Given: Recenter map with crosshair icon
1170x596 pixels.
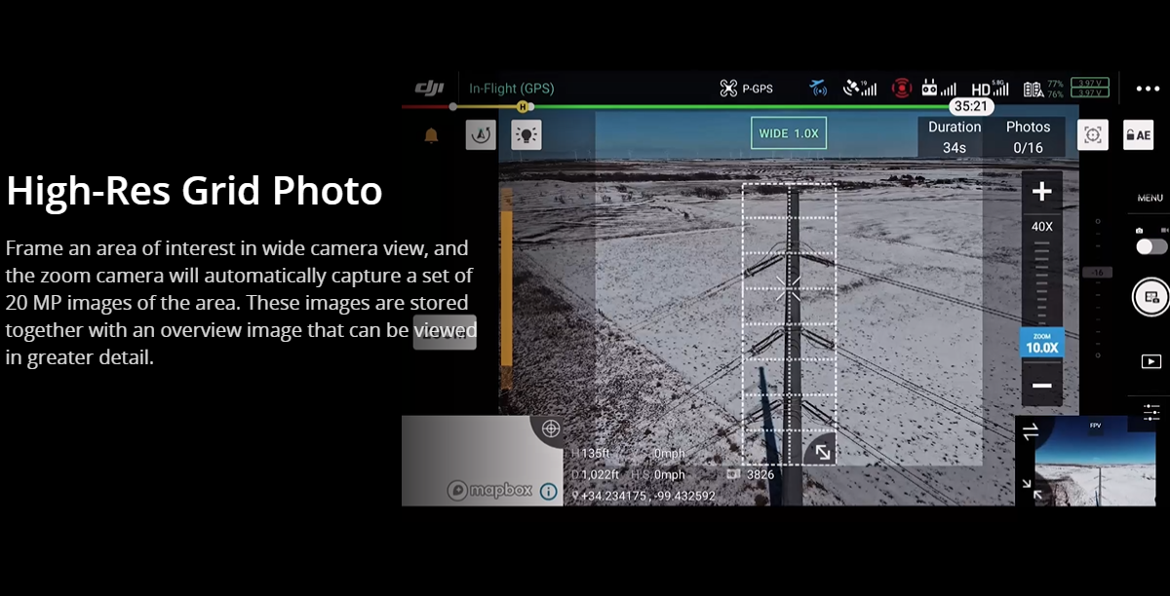Looking at the screenshot, I should click(x=551, y=428).
